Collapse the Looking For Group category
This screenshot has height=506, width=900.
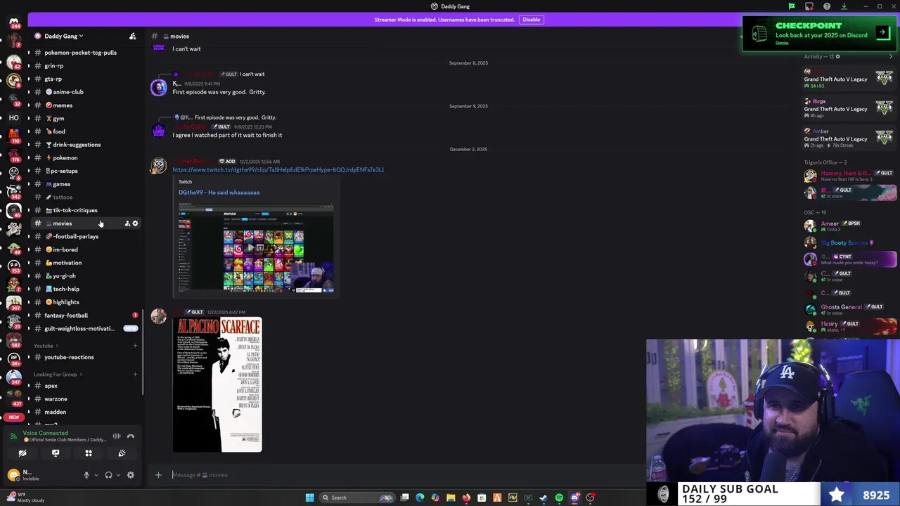pos(57,374)
